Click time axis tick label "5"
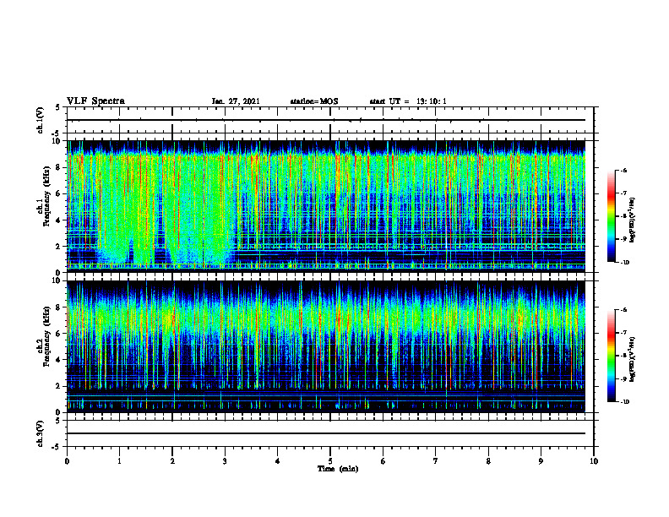The image size is (669, 517). point(330,461)
